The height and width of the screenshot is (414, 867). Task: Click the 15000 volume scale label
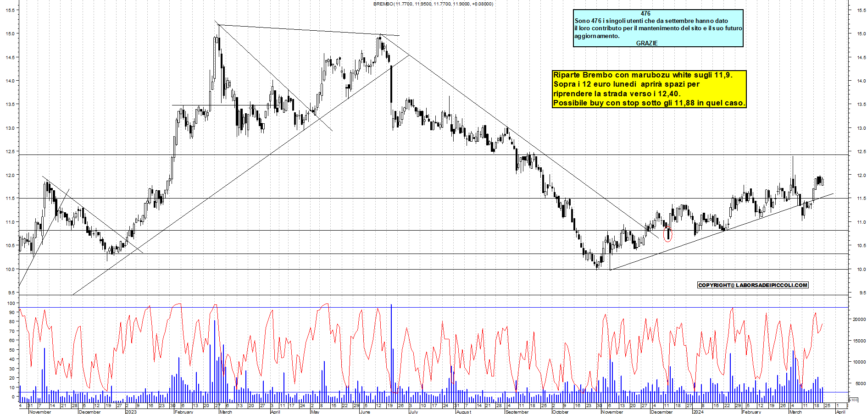pos(859,341)
